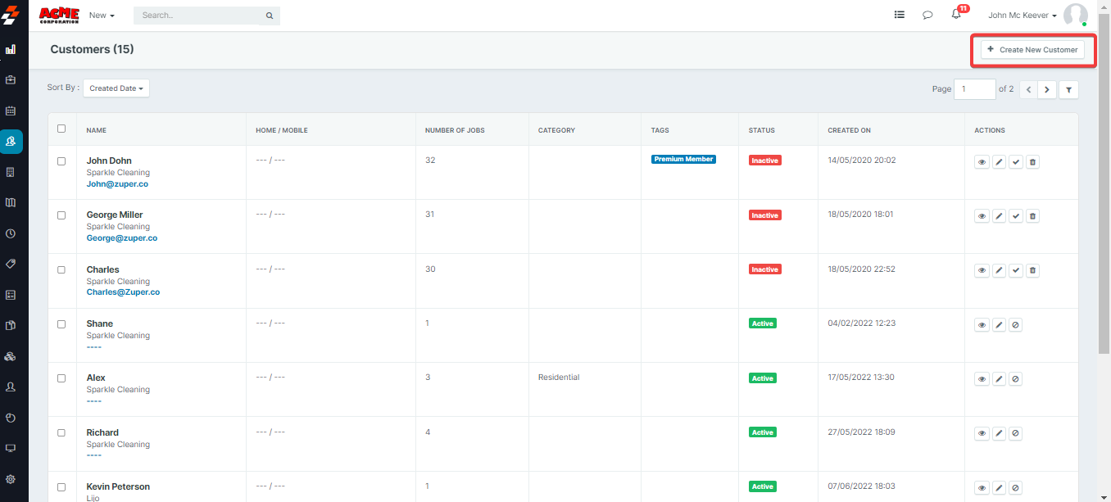This screenshot has width=1111, height=502.
Task: Click the filter funnel icon
Action: click(x=1068, y=89)
